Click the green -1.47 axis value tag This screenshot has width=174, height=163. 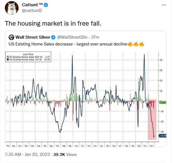click(163, 103)
